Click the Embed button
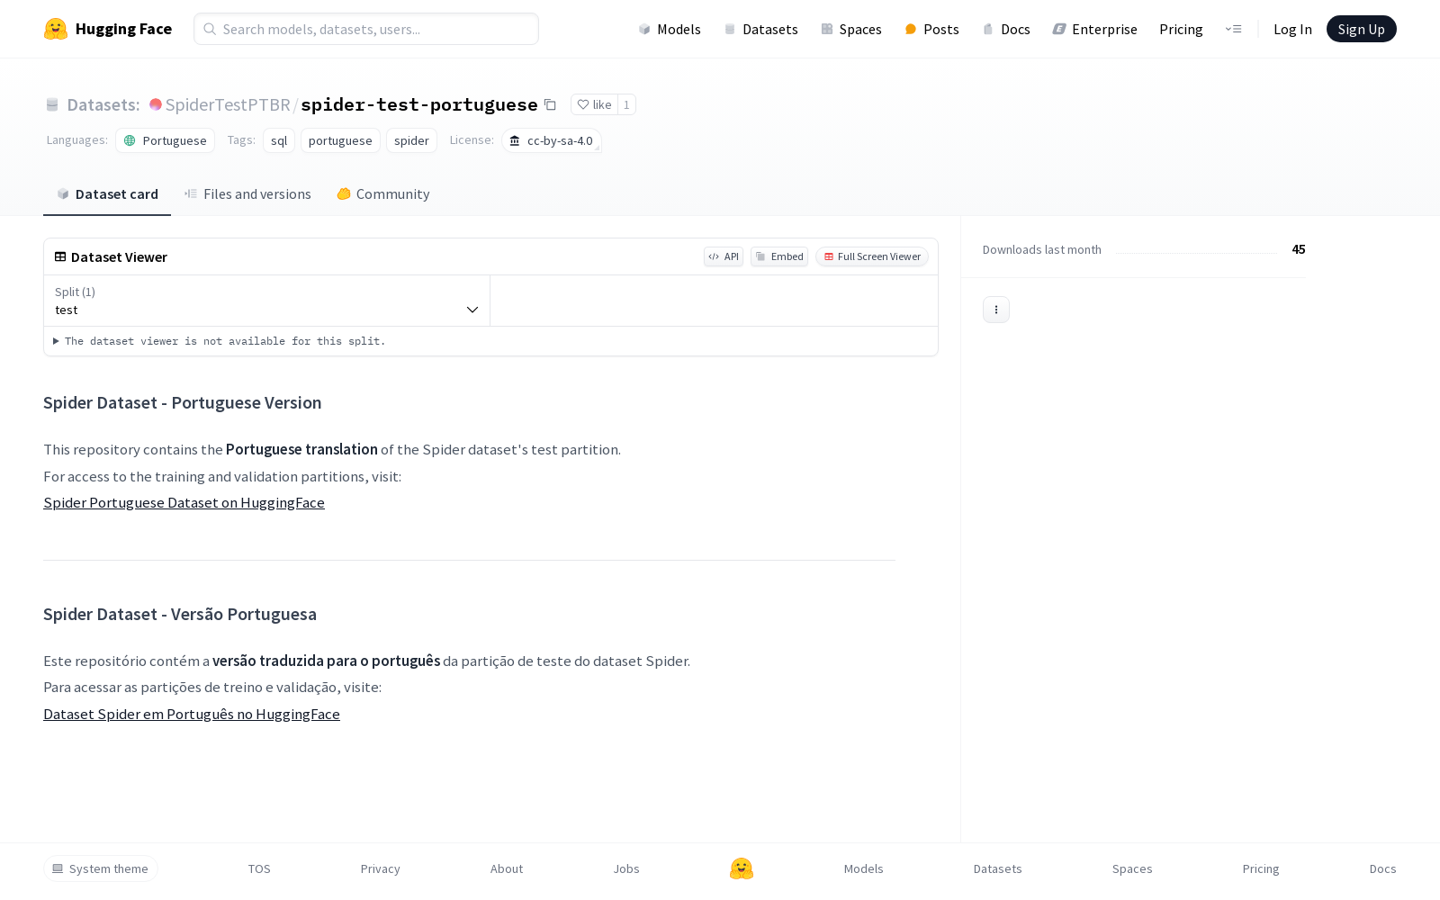This screenshot has height=900, width=1440. point(779,256)
